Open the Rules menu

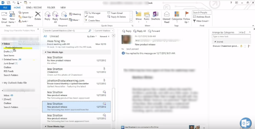click(147, 17)
